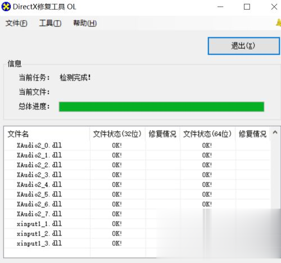This screenshot has height=263, width=281.
Task: Click the 当前任务: label
Action: tap(34, 77)
